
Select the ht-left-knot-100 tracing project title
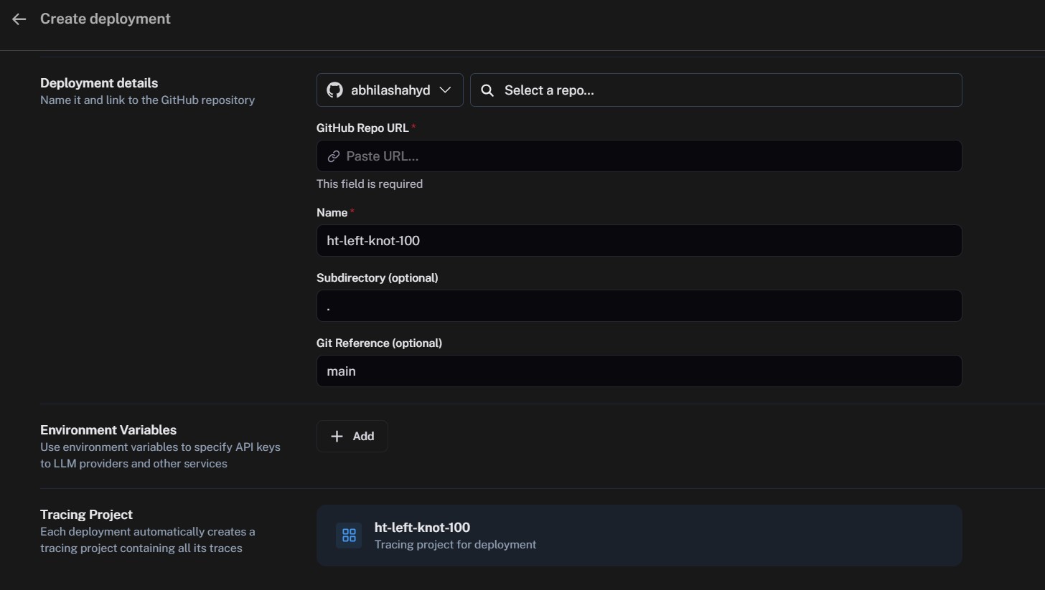pos(422,528)
